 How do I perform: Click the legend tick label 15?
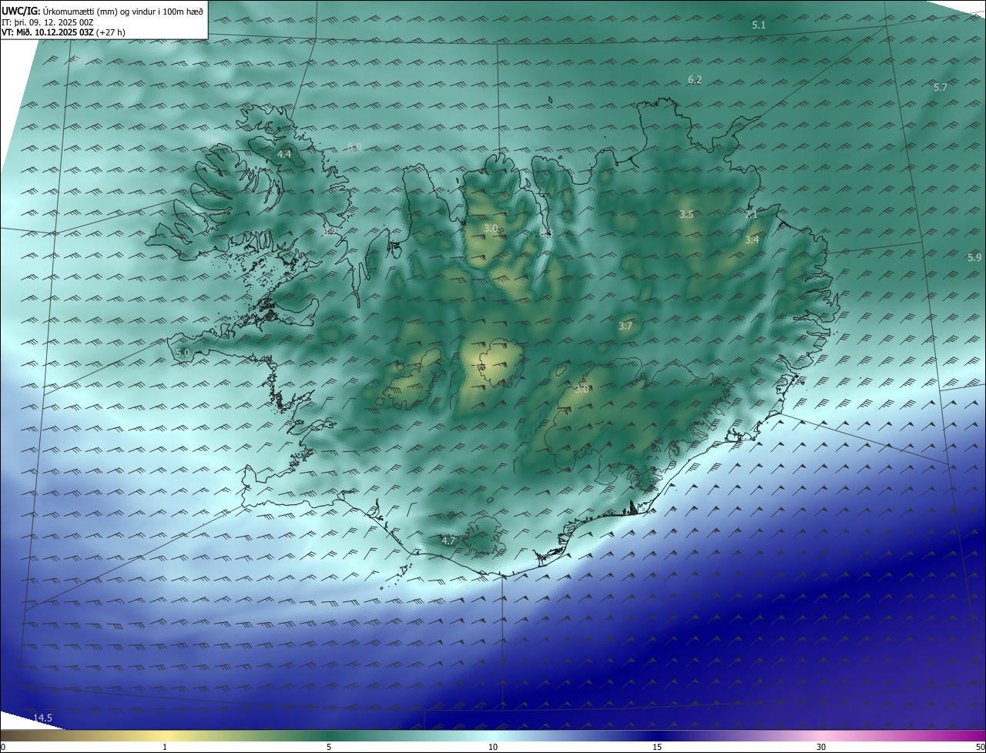tap(657, 747)
